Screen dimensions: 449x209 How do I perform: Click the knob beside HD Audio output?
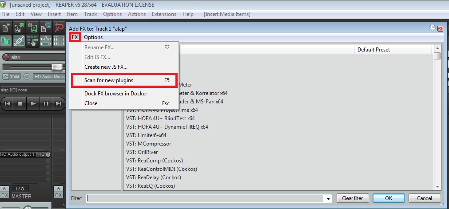point(48,154)
